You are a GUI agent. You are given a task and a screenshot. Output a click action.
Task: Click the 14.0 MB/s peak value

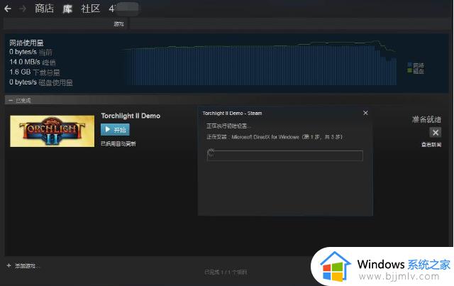pyautogui.click(x=25, y=62)
